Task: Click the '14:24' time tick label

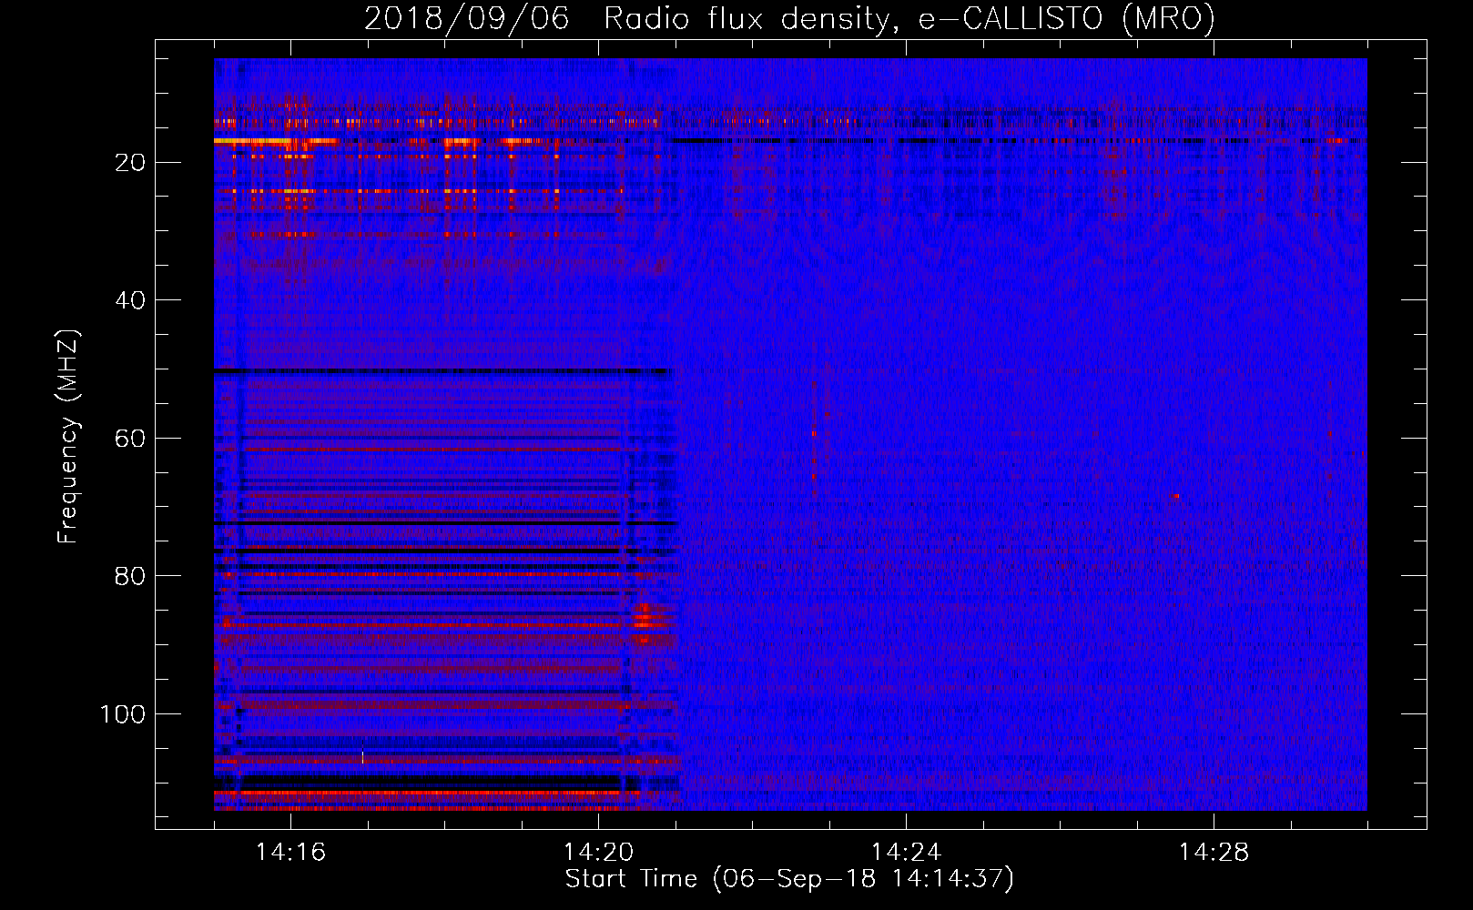Action: (x=907, y=853)
